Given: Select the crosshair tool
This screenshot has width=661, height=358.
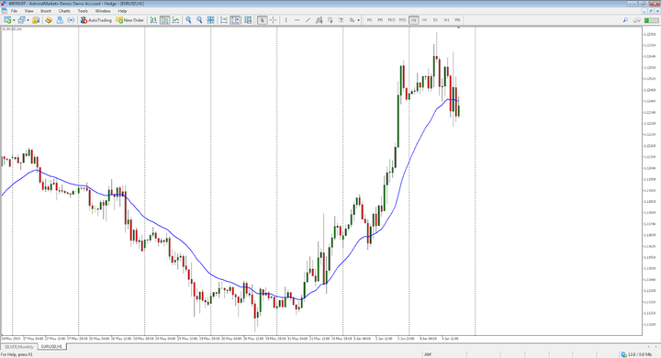Looking at the screenshot, I should click(x=274, y=20).
